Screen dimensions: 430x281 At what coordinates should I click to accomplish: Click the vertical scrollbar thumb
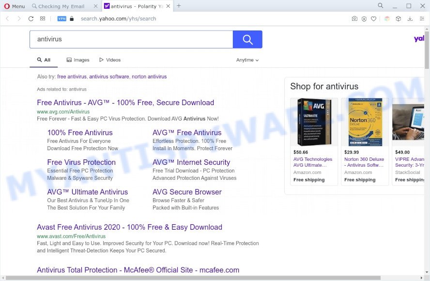pyautogui.click(x=427, y=49)
